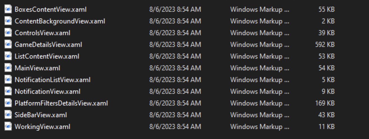
Task: Click the ContentBackgroundView.xaml file icon
Action: (8, 21)
